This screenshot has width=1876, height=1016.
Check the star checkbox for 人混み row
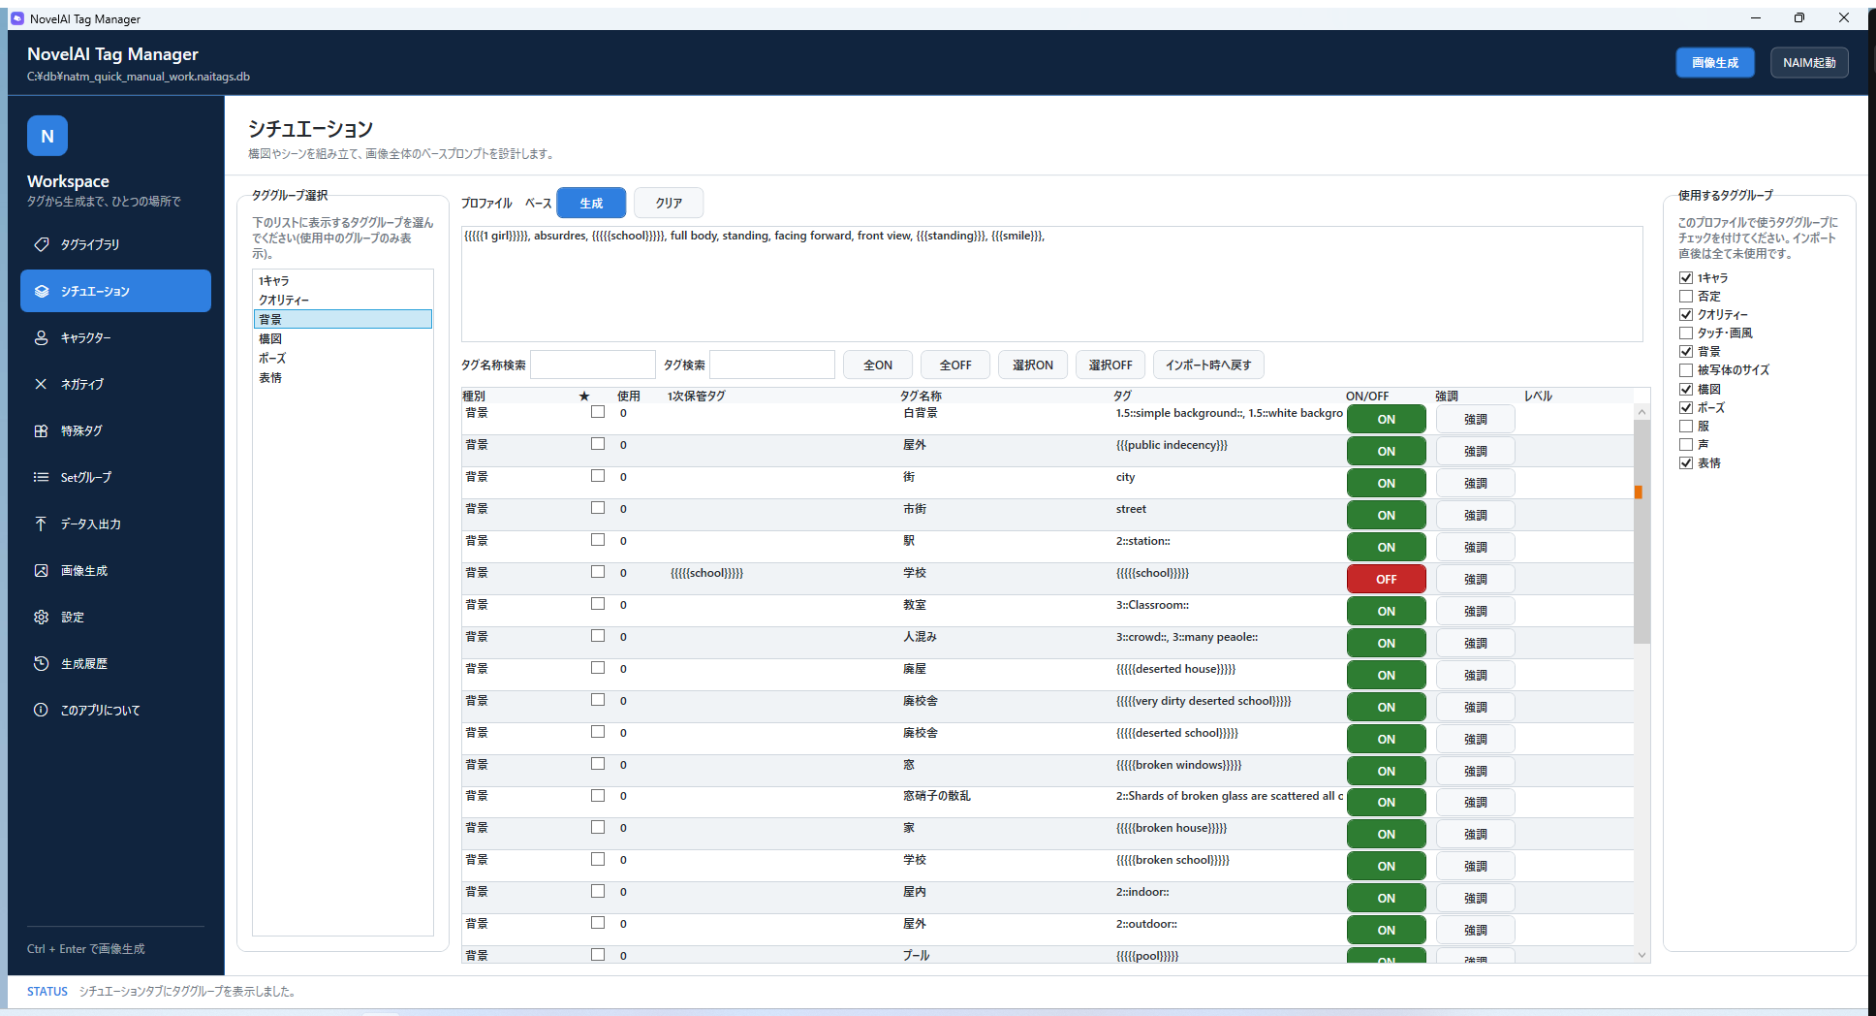(x=598, y=636)
